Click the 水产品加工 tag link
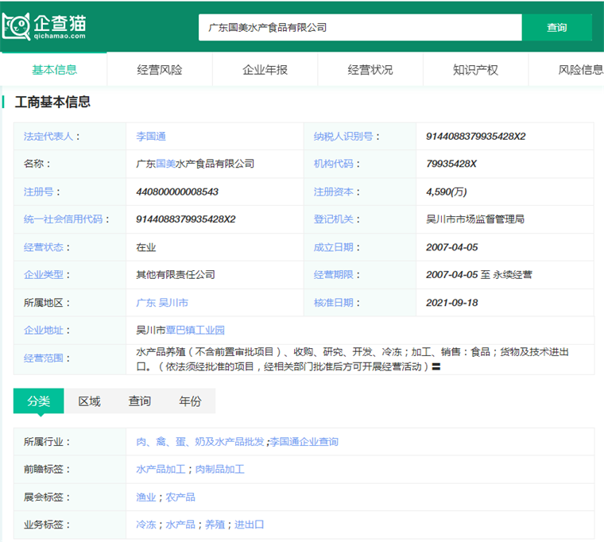604x542 pixels. [161, 469]
